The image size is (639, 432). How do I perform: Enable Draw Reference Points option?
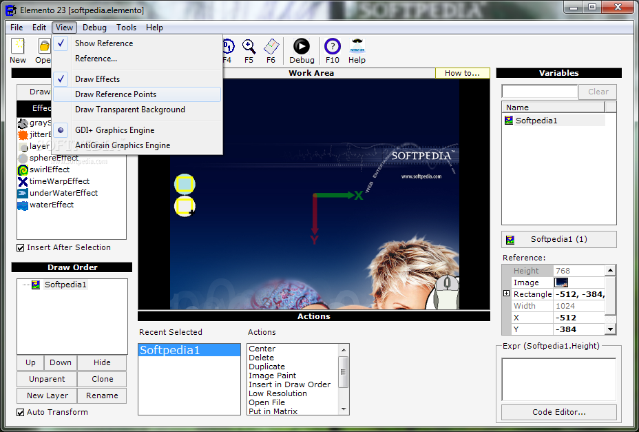137,94
